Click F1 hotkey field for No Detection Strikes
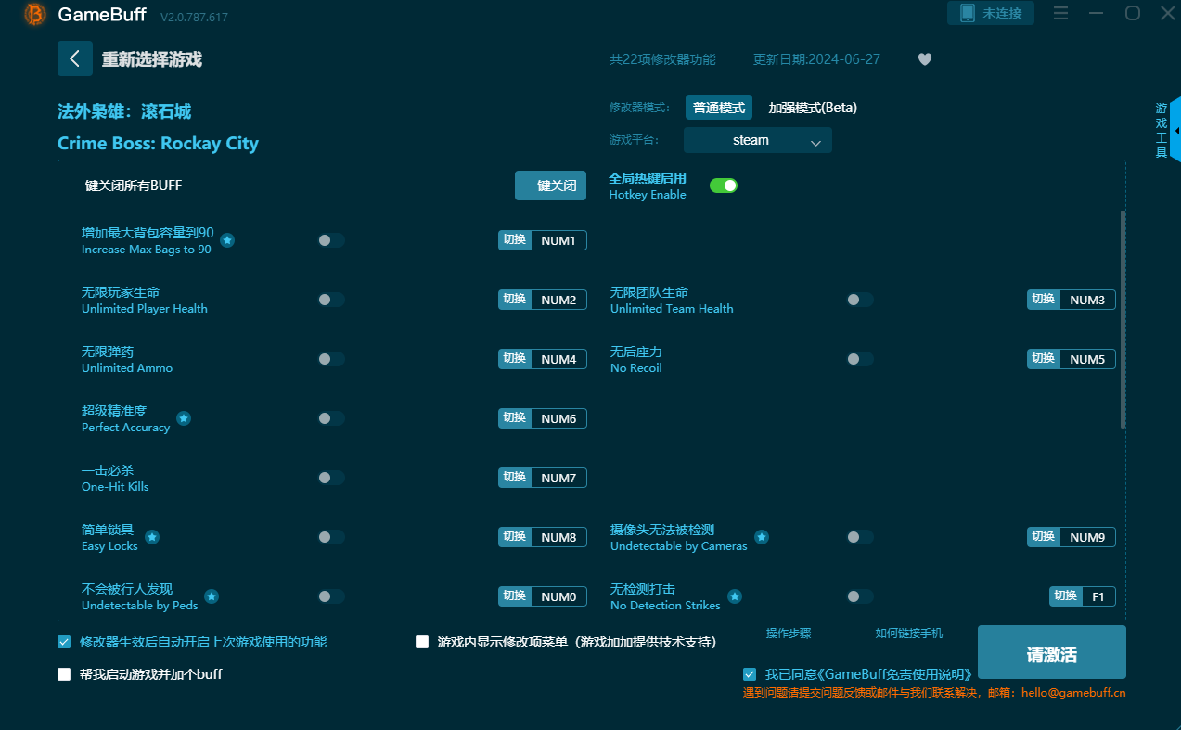Image resolution: width=1181 pixels, height=730 pixels. click(x=1098, y=596)
